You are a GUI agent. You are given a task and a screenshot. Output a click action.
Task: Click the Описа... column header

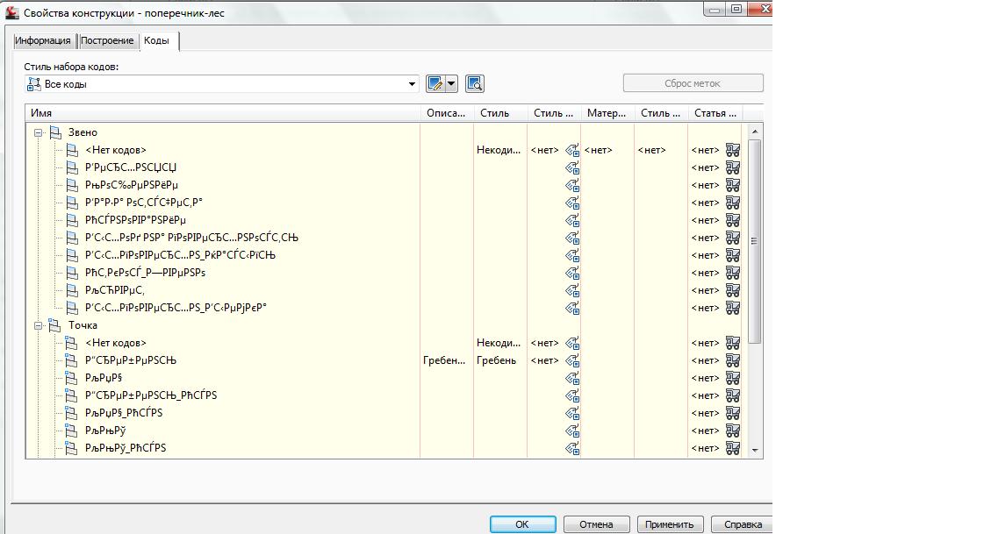tap(447, 113)
